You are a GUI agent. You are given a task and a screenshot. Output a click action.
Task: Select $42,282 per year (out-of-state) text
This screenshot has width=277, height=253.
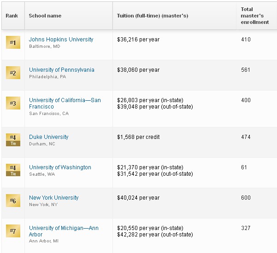pos(155,235)
